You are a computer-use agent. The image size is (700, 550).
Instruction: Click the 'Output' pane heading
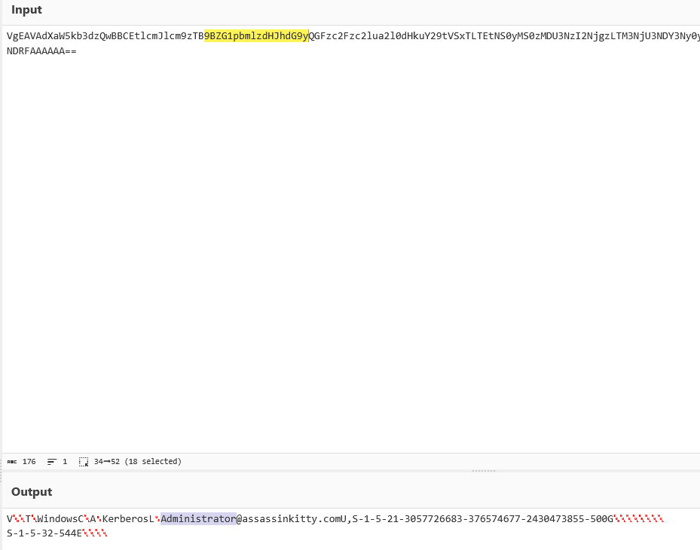tap(32, 492)
